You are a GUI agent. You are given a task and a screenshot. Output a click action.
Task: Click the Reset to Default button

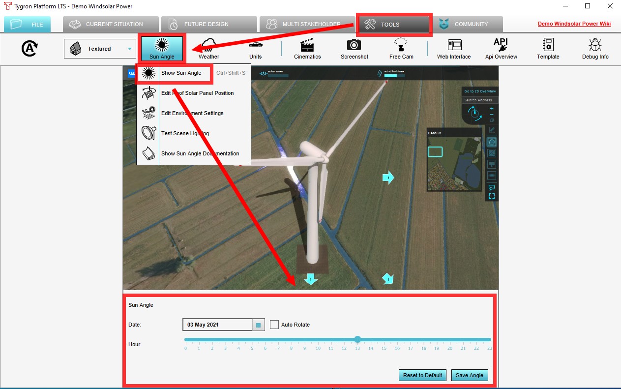pyautogui.click(x=422, y=375)
